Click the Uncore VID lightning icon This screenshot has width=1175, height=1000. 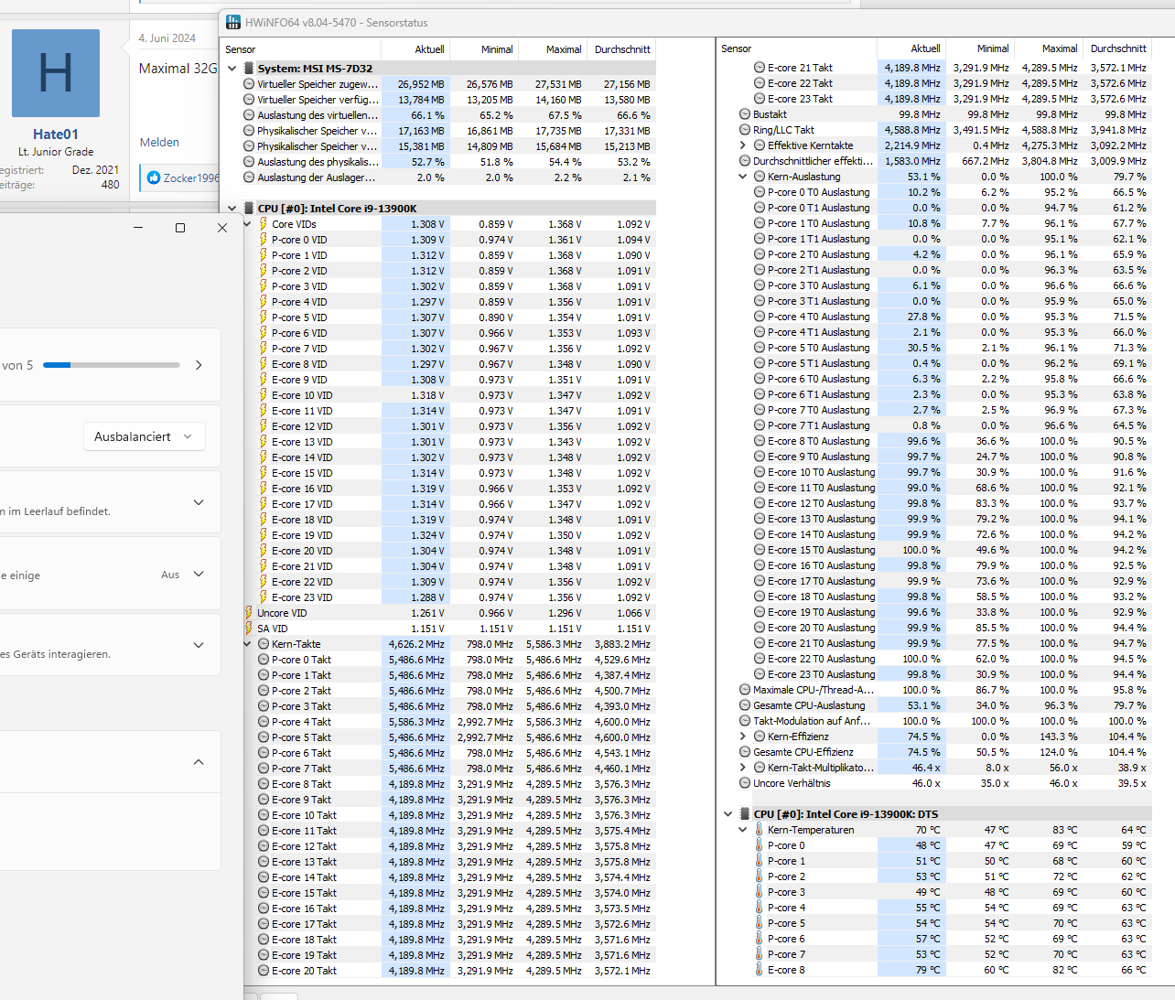[249, 612]
